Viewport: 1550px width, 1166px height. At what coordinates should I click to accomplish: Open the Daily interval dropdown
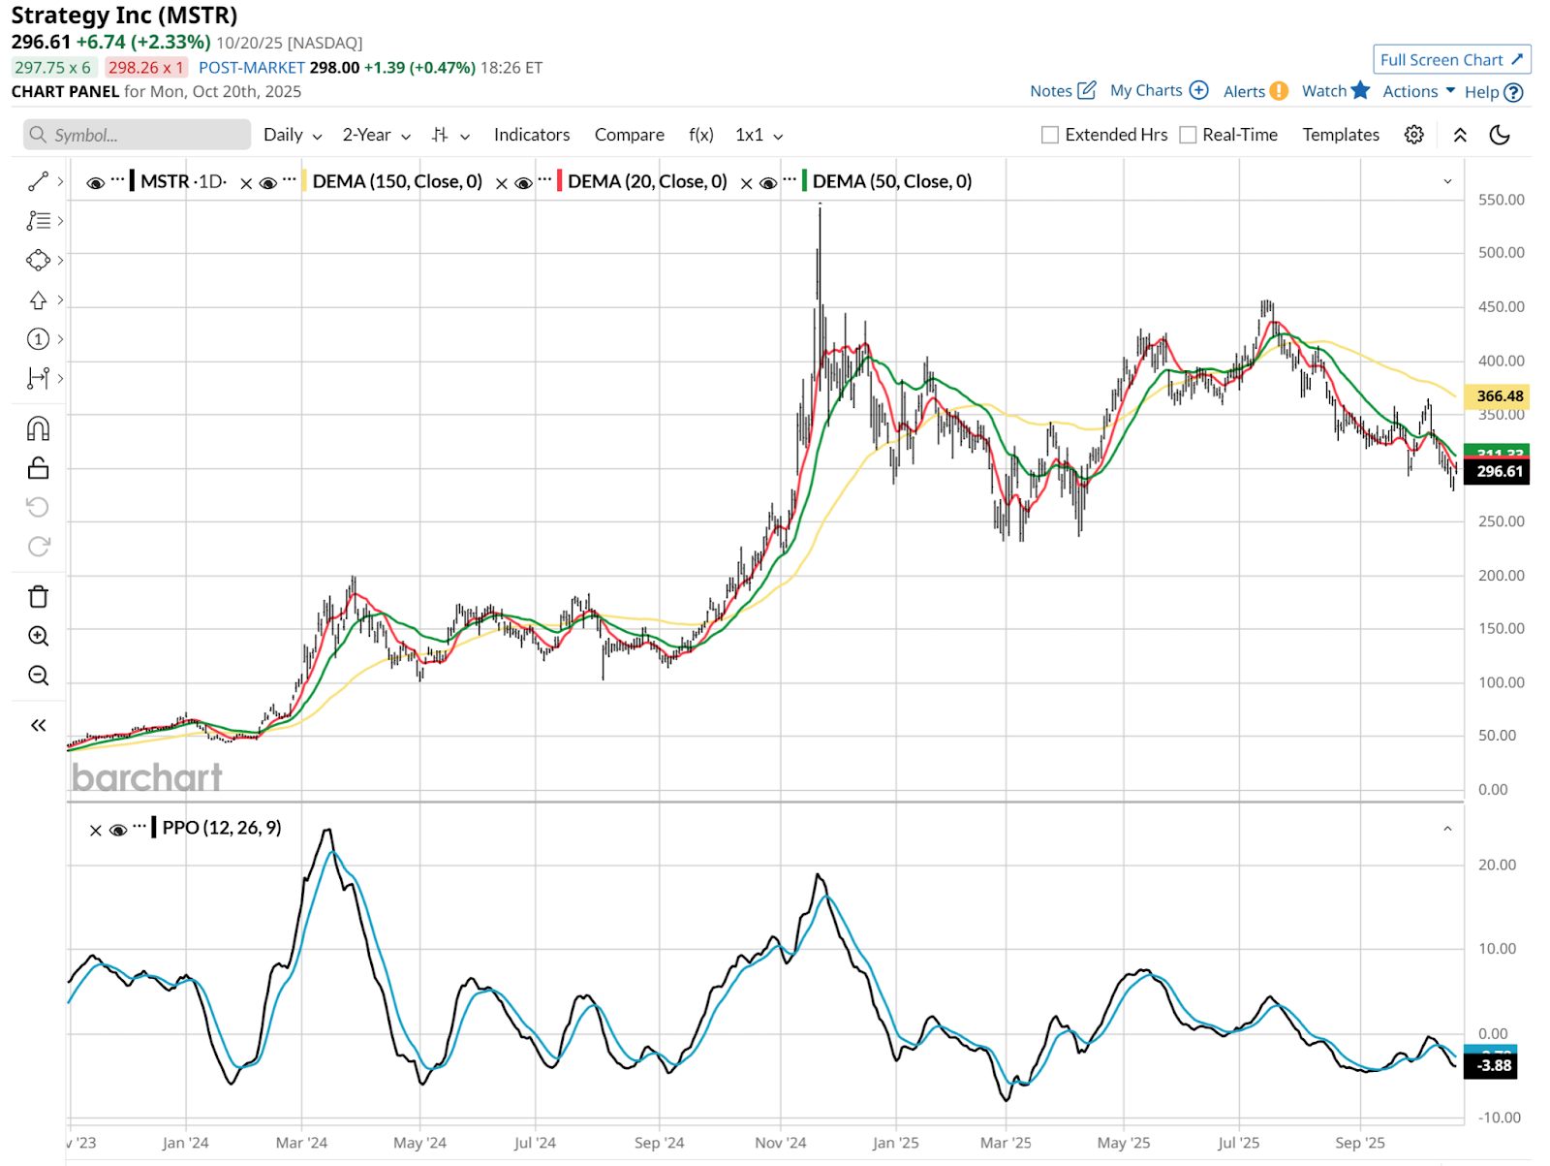point(293,135)
